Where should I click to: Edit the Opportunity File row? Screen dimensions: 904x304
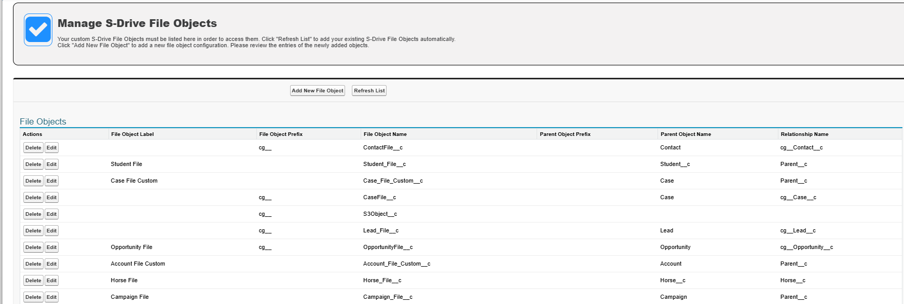tap(51, 247)
